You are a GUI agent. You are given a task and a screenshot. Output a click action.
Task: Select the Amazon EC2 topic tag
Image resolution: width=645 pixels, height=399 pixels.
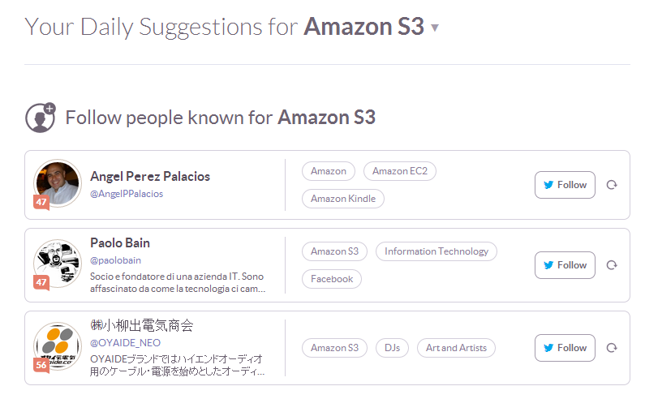pos(400,171)
